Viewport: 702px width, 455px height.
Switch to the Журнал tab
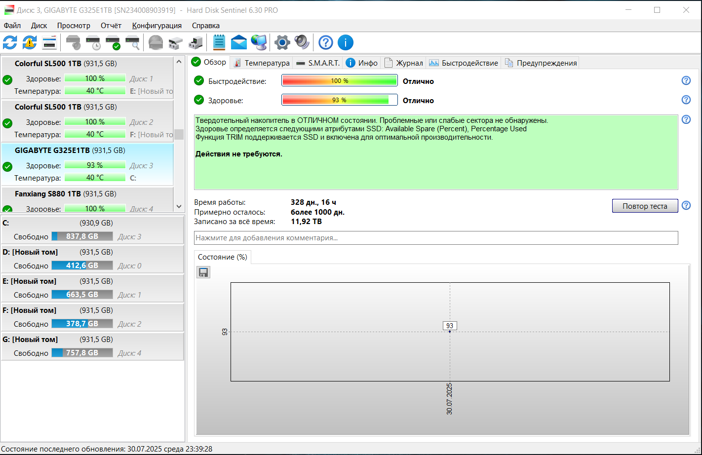pos(404,63)
